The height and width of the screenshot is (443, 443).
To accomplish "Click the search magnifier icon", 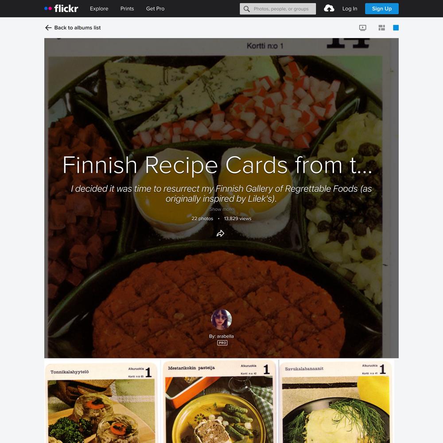I will coord(247,9).
